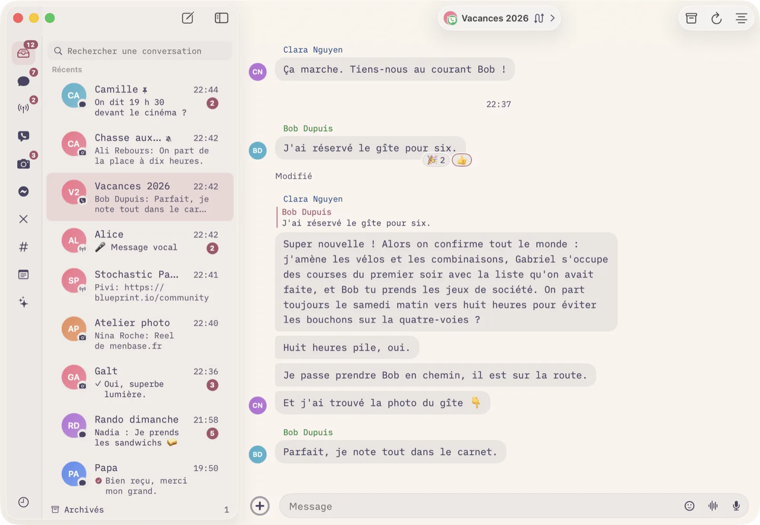Open the Archivés folder
Viewport: 760px width, 525px height.
click(140, 509)
